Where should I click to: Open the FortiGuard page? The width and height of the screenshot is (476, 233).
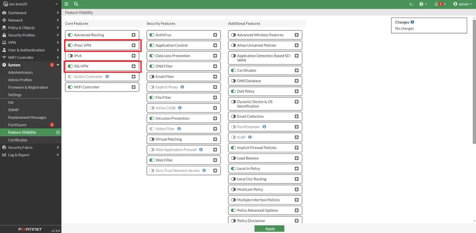[x=17, y=125]
